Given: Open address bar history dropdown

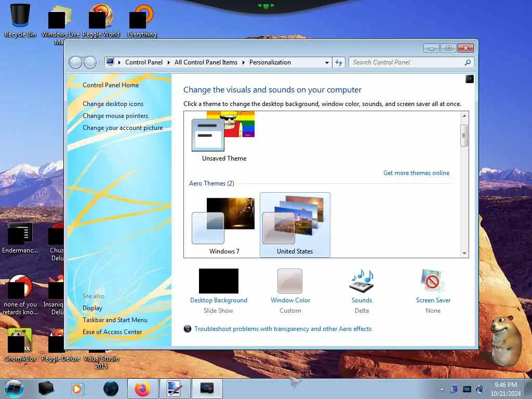Looking at the screenshot, I should pos(327,62).
